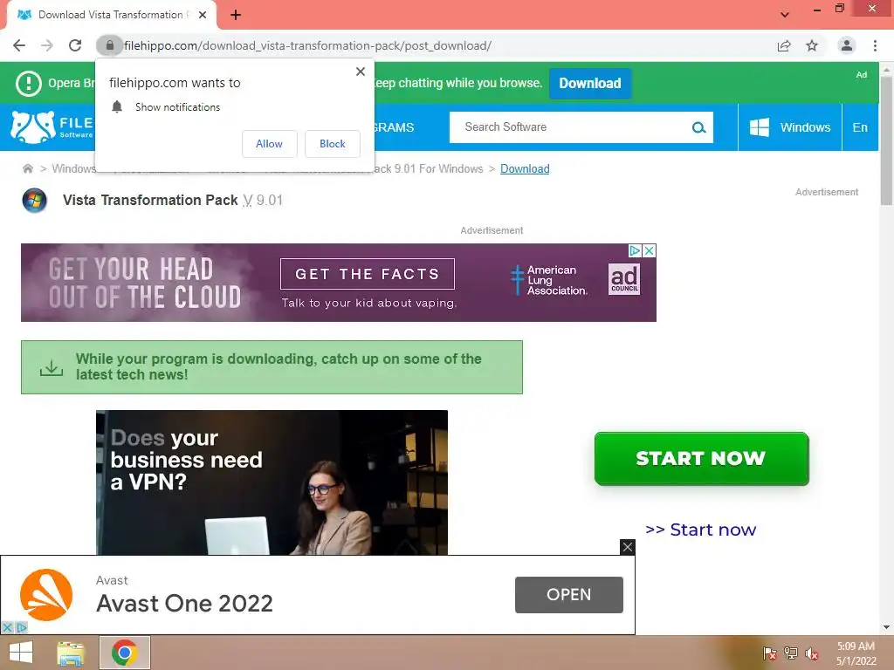Click the Avast OPEN button
The height and width of the screenshot is (670, 894).
coord(569,595)
